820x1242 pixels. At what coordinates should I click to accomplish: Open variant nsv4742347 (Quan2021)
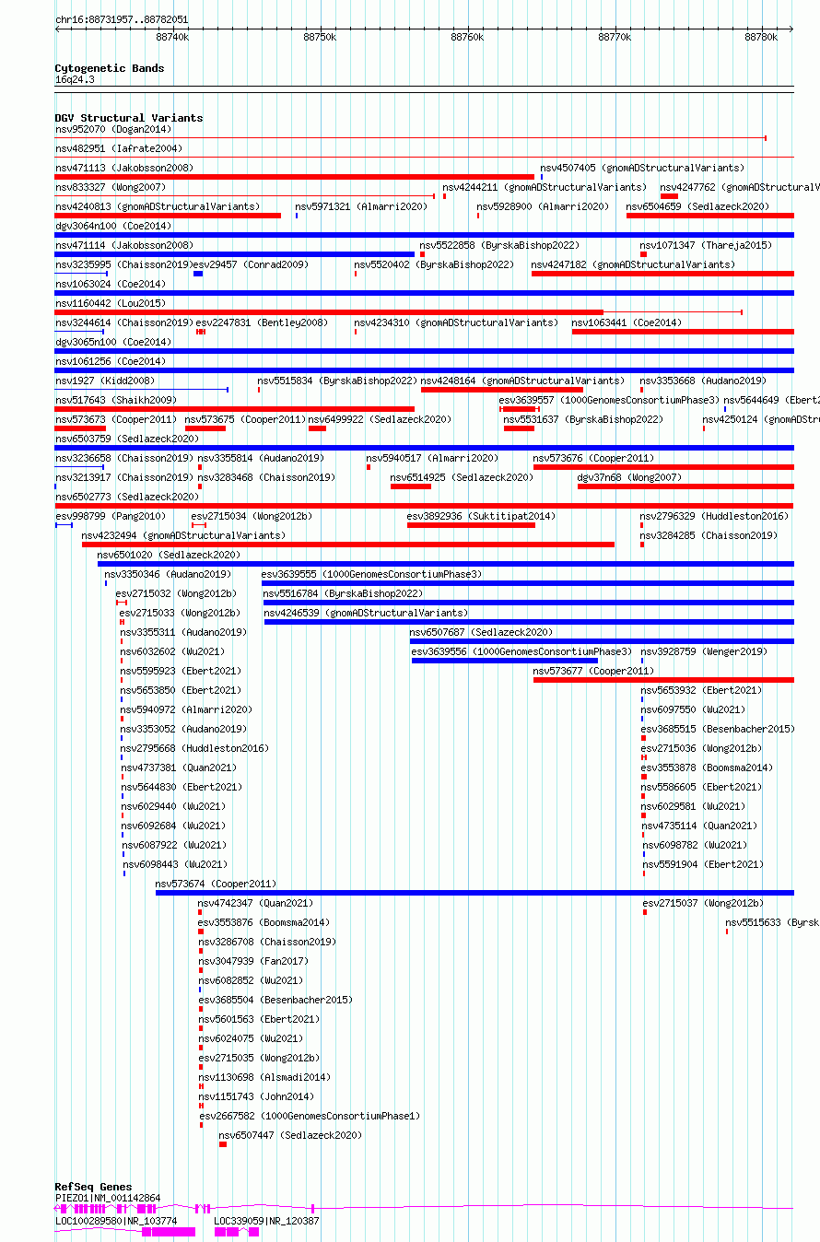pyautogui.click(x=255, y=903)
